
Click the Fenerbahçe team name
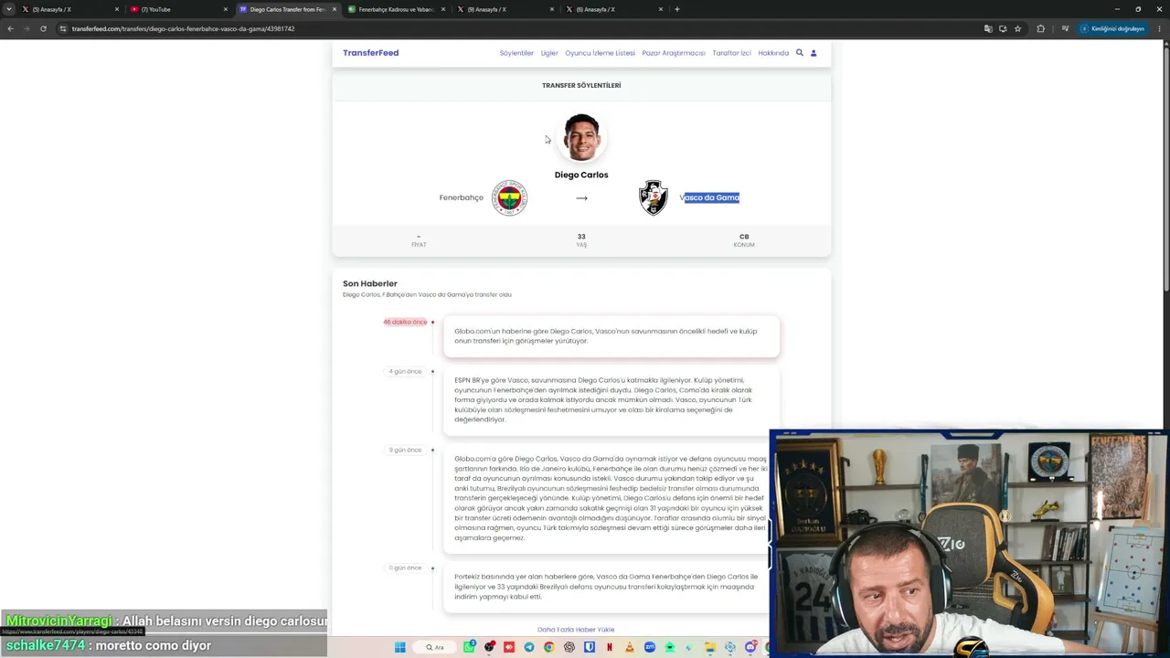coord(462,197)
